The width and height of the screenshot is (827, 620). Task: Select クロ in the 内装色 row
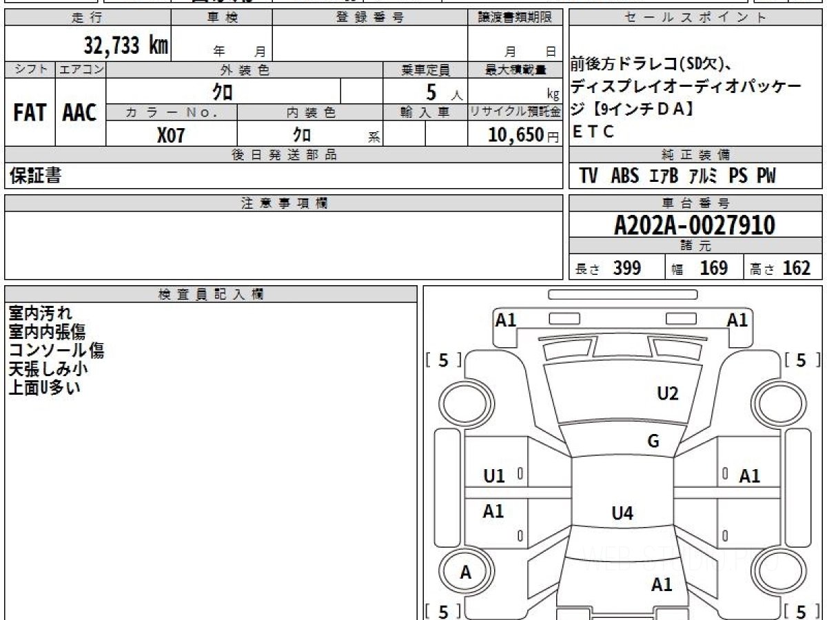[x=302, y=134]
